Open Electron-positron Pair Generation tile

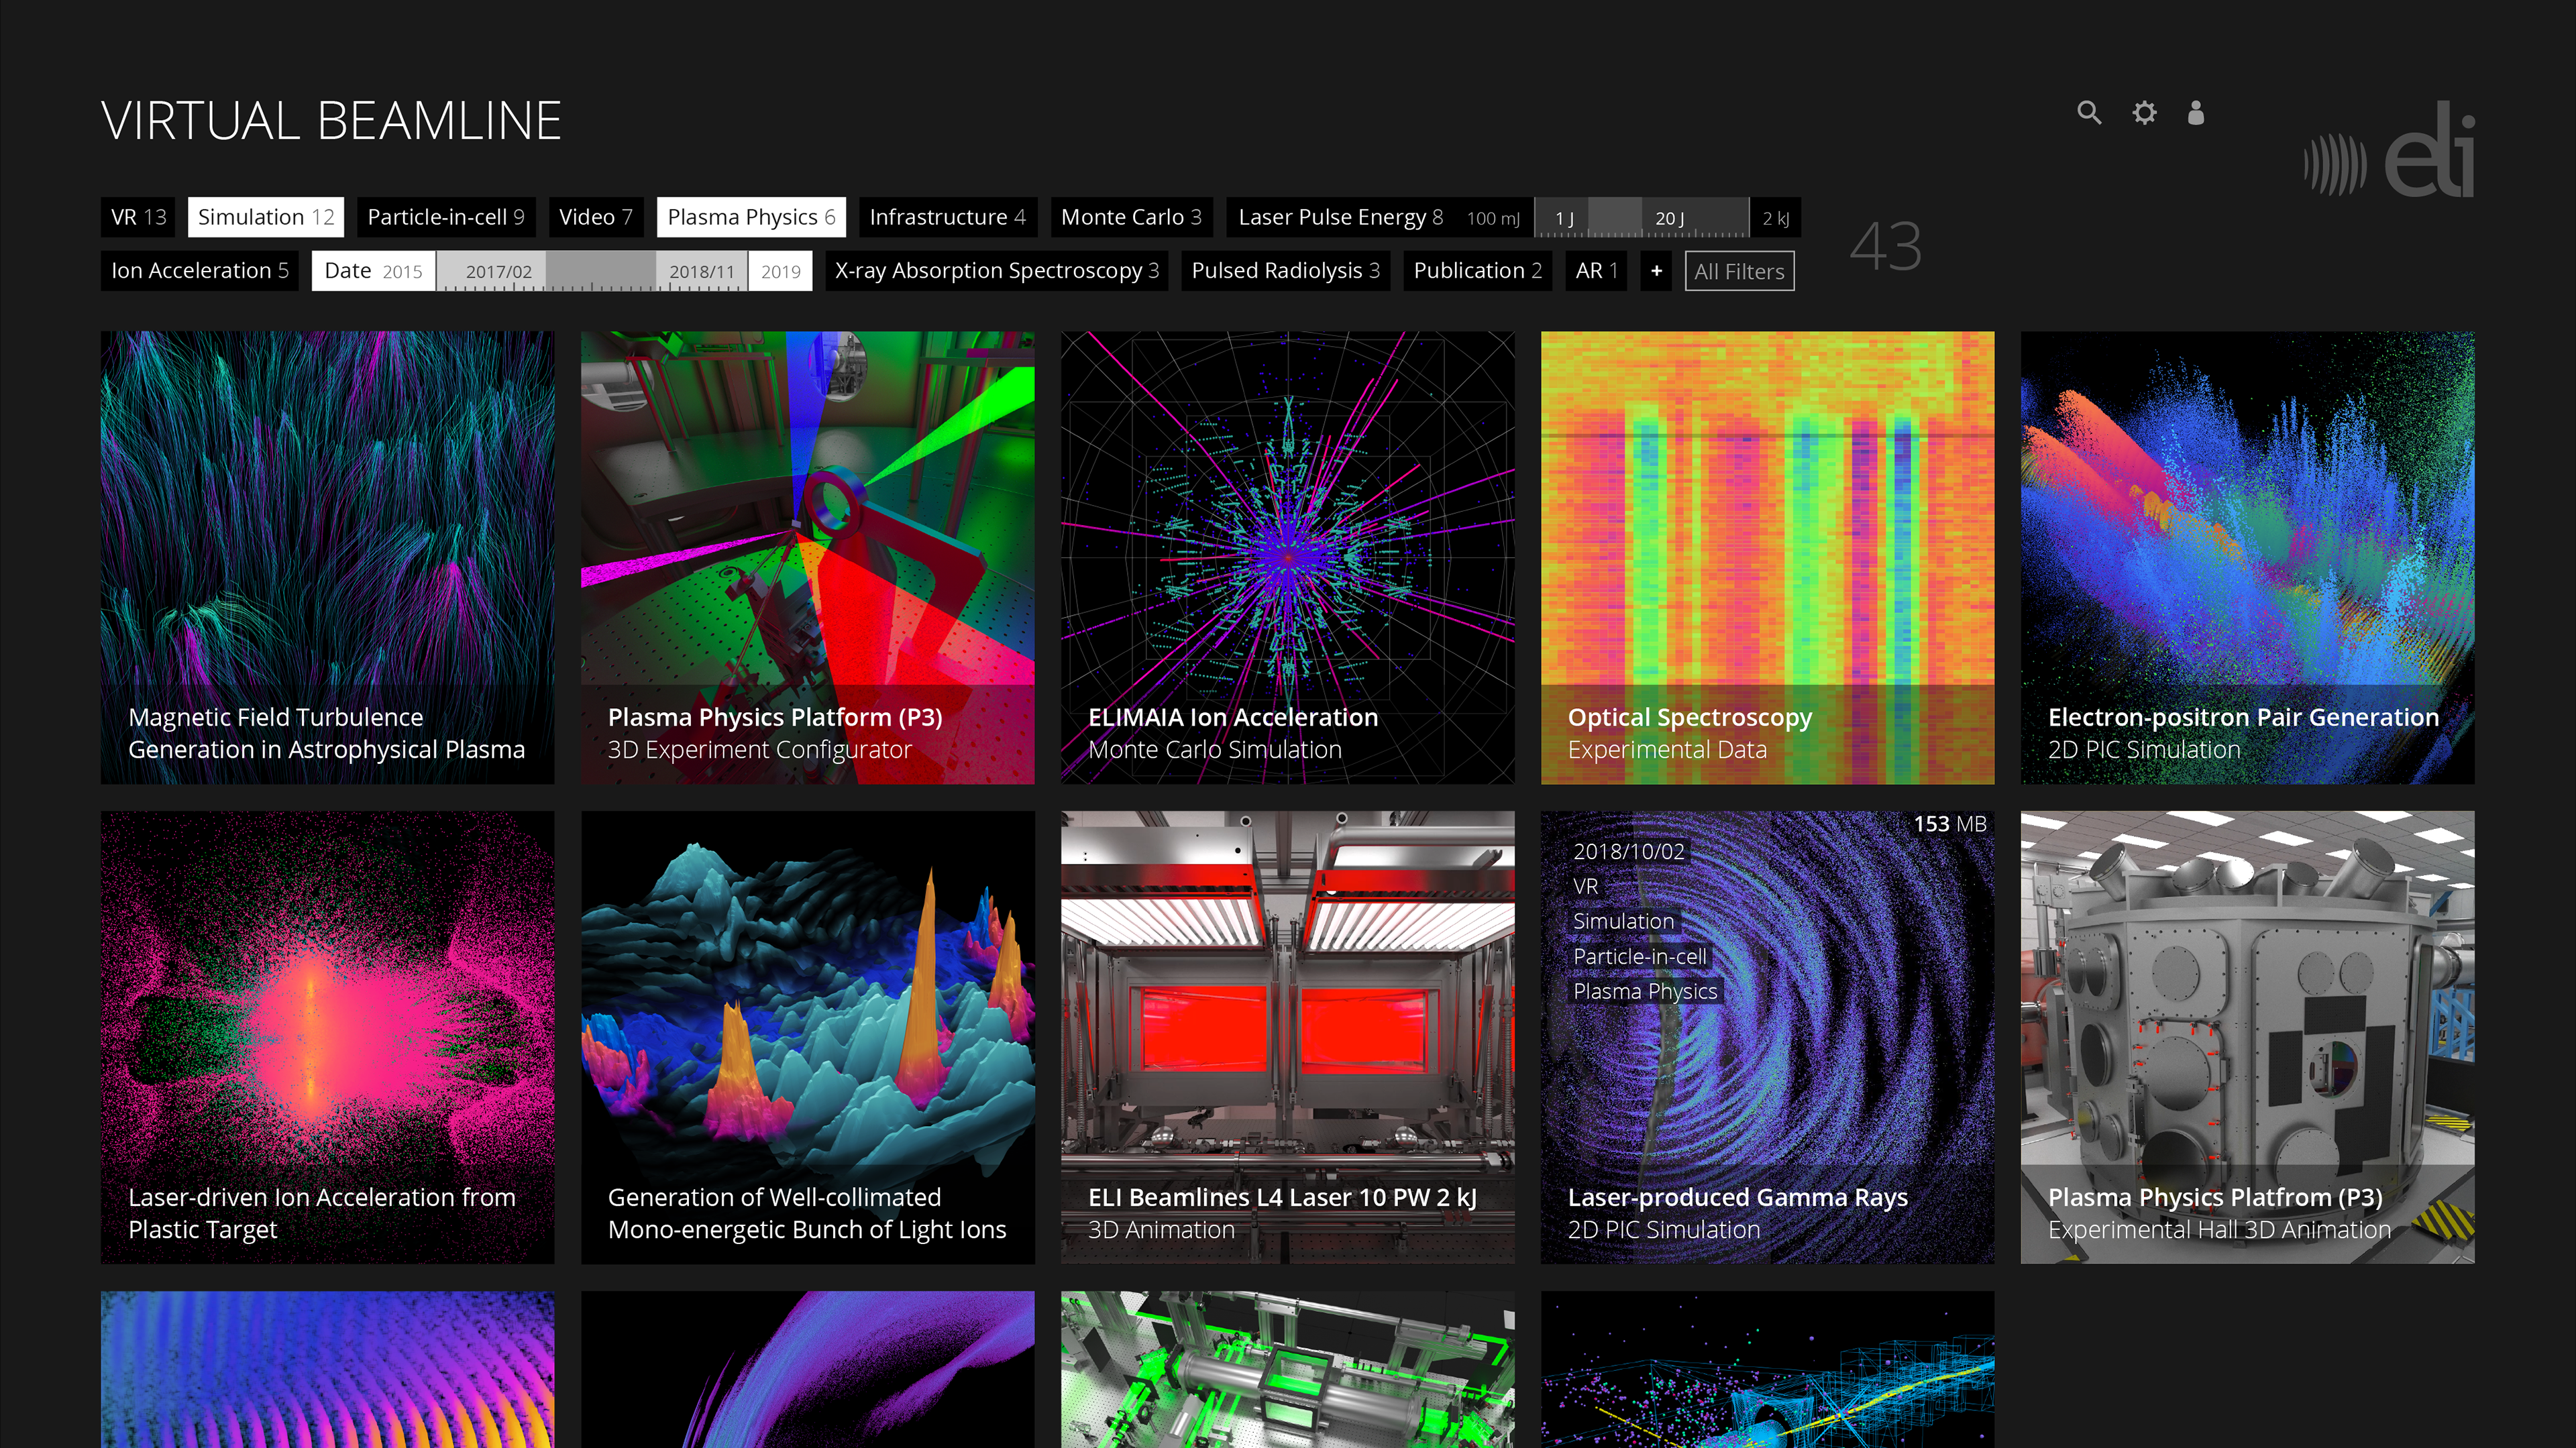(x=2247, y=557)
